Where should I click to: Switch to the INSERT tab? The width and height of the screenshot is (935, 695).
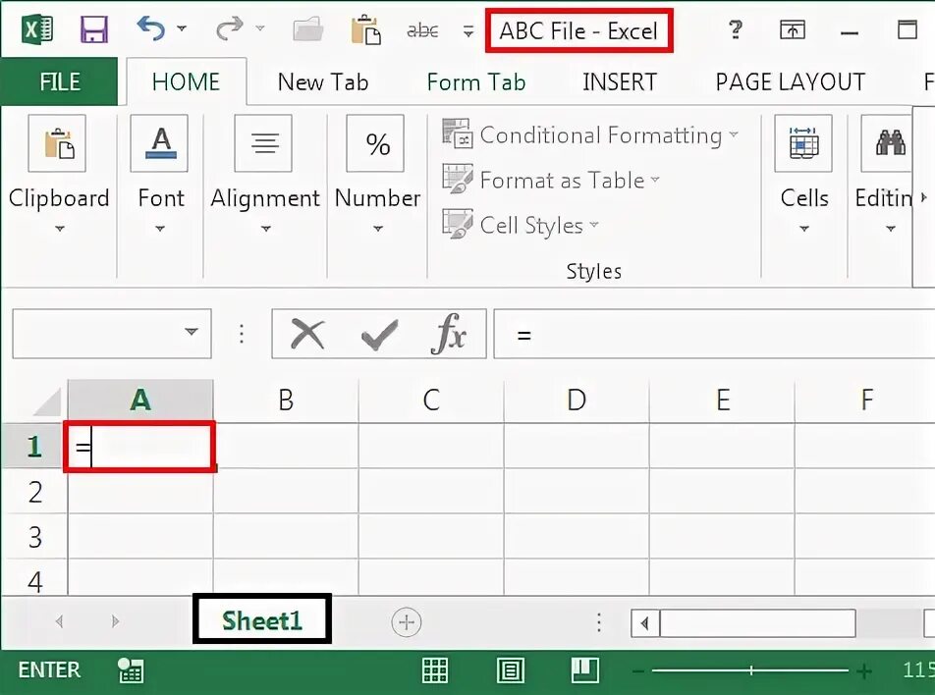tap(620, 81)
